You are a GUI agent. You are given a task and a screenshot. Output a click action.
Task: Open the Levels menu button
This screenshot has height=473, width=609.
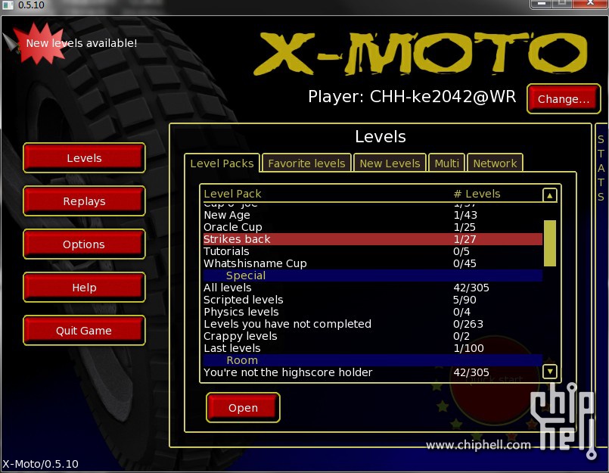pos(84,158)
